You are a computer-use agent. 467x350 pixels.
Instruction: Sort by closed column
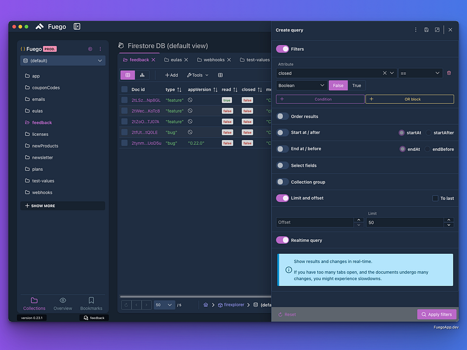(259, 90)
